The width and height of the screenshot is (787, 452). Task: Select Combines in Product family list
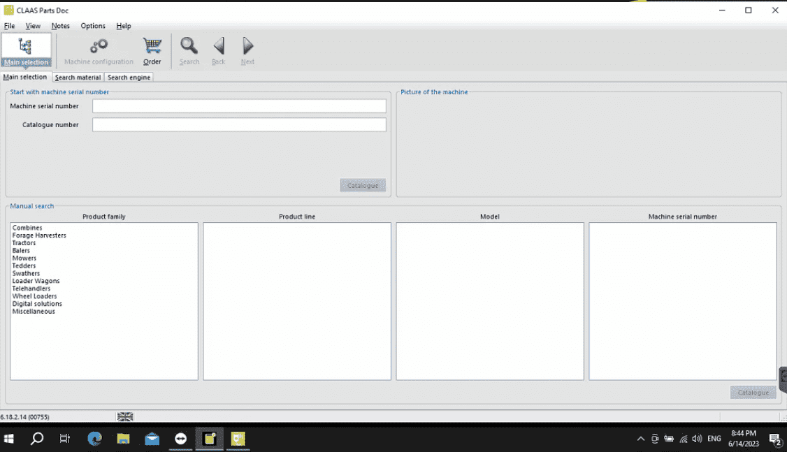[x=27, y=228]
